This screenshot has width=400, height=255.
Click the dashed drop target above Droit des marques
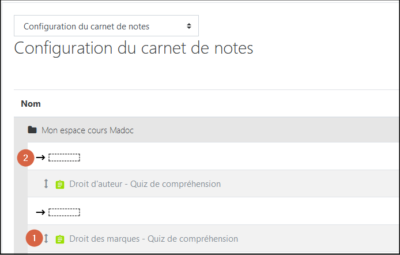pyautogui.click(x=64, y=212)
